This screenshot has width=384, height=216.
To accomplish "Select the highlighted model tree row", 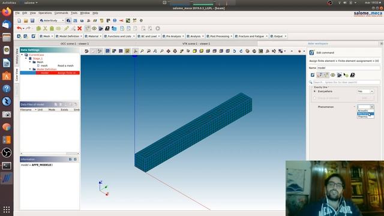I will [x=50, y=73].
